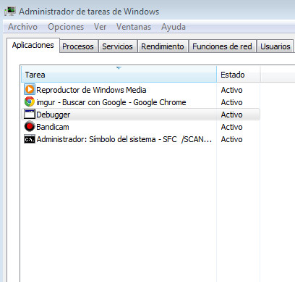
Task: Click the Bandicam red record icon
Action: coord(30,126)
